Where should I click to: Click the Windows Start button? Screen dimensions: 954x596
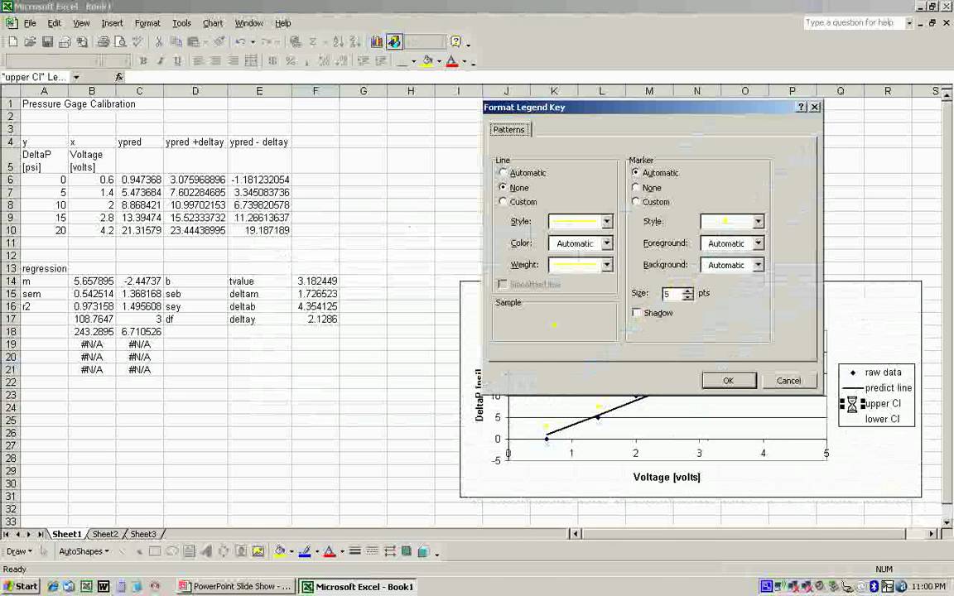coord(22,586)
